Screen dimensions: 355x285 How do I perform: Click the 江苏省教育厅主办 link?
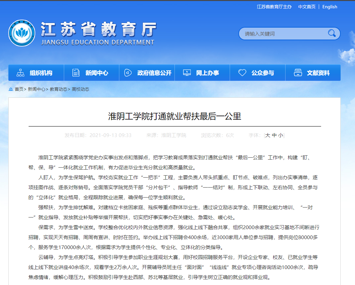(274, 7)
